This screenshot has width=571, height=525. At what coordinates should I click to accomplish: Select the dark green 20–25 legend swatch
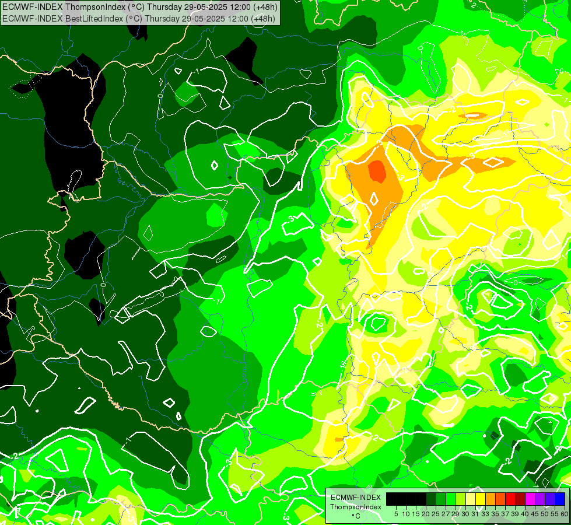pyautogui.click(x=431, y=499)
